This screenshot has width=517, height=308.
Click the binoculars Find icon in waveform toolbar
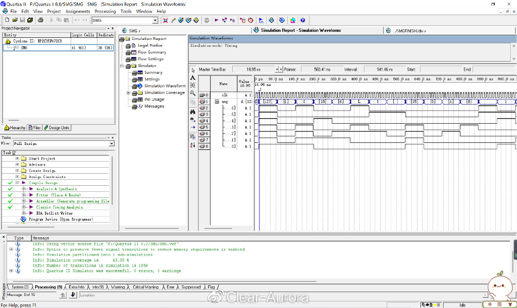click(193, 112)
